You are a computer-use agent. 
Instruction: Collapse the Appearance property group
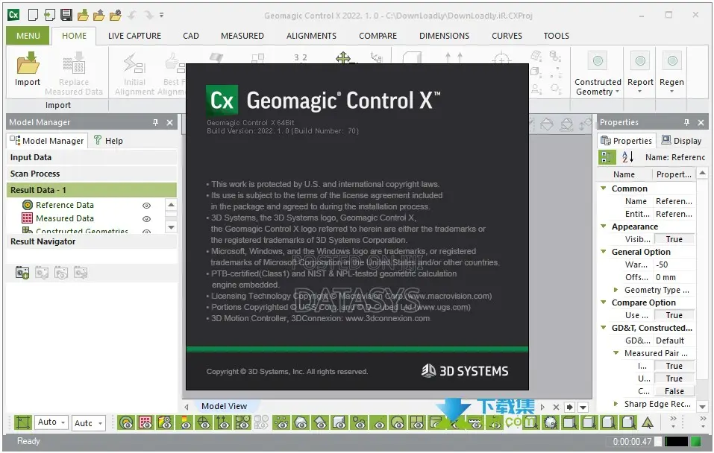(604, 226)
